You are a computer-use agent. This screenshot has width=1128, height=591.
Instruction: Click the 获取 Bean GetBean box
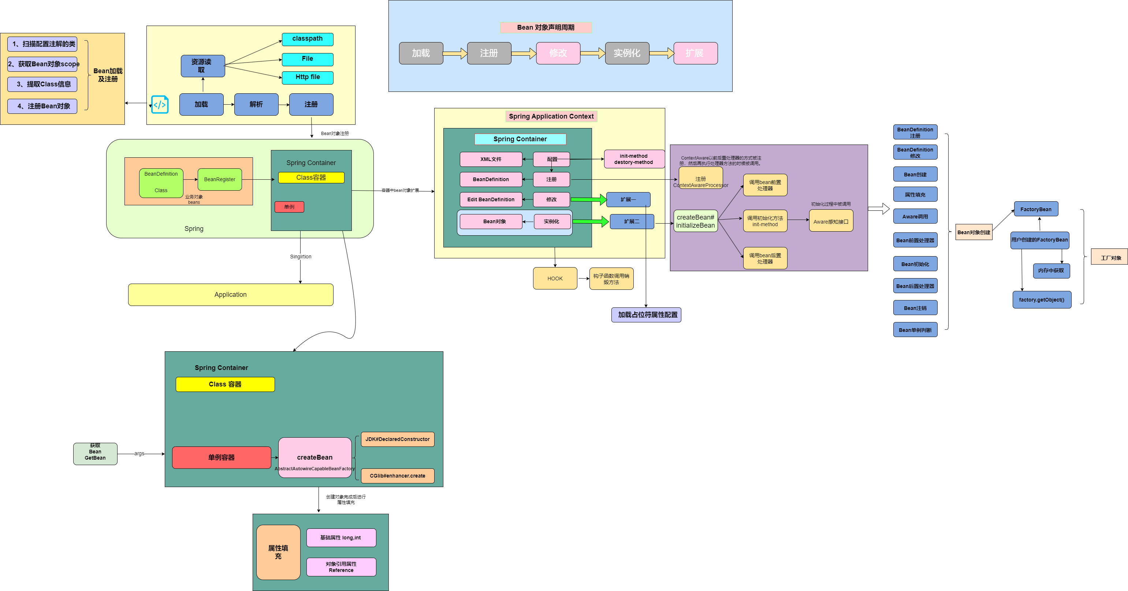(x=95, y=453)
